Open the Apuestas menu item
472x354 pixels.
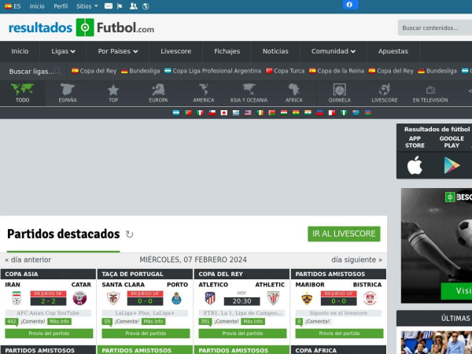click(393, 51)
